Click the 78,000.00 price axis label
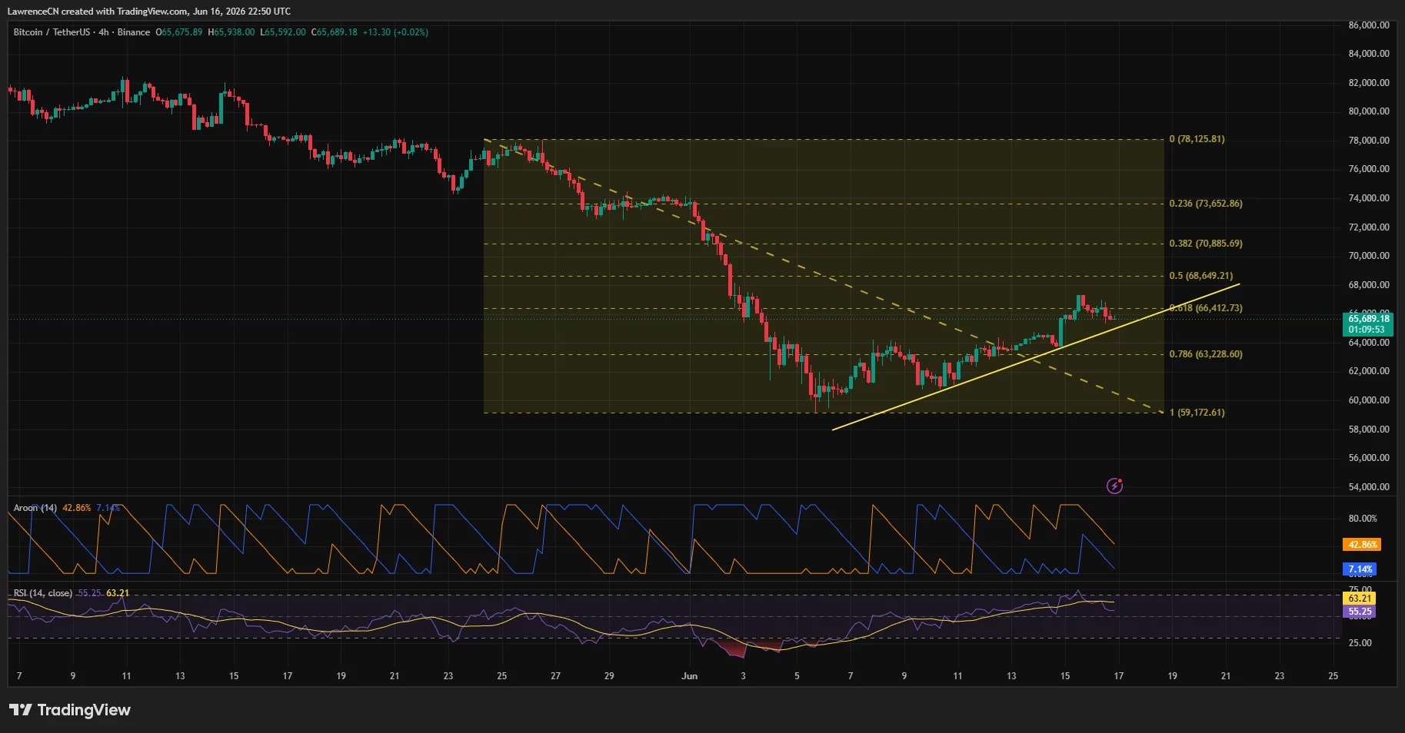Image resolution: width=1405 pixels, height=733 pixels. pyautogui.click(x=1369, y=141)
